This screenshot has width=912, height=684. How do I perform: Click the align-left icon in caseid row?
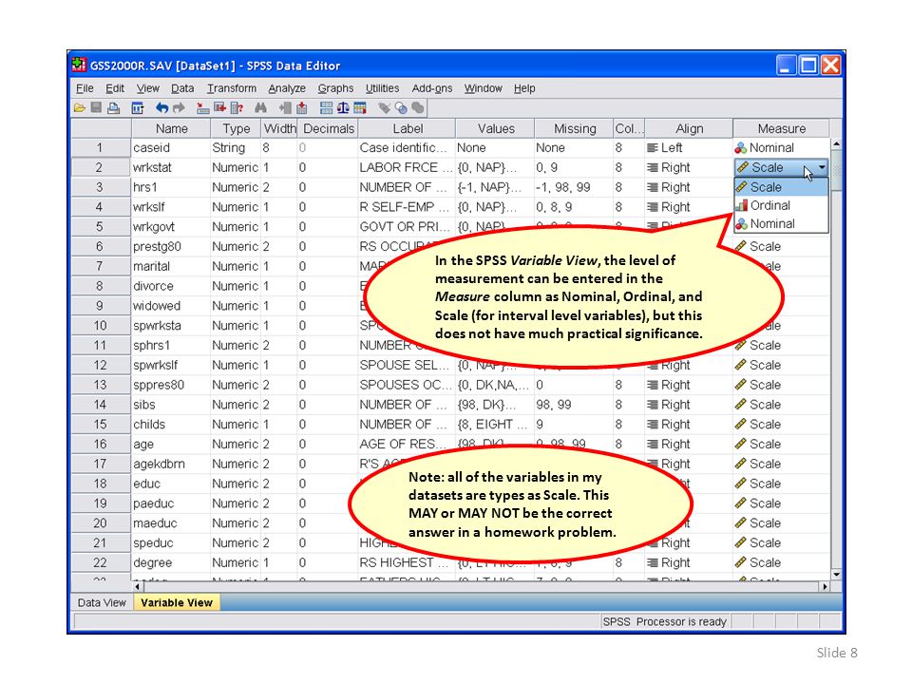[653, 148]
